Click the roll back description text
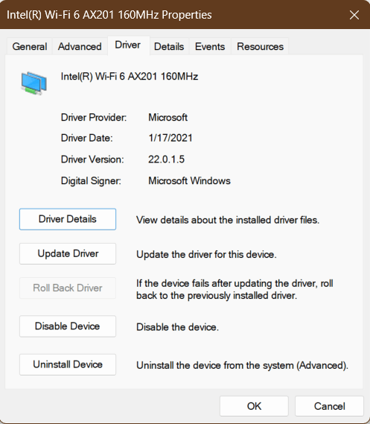The height and width of the screenshot is (424, 370). point(235,289)
